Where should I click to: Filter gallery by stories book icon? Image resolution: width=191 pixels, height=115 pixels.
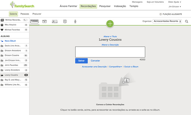55,21
